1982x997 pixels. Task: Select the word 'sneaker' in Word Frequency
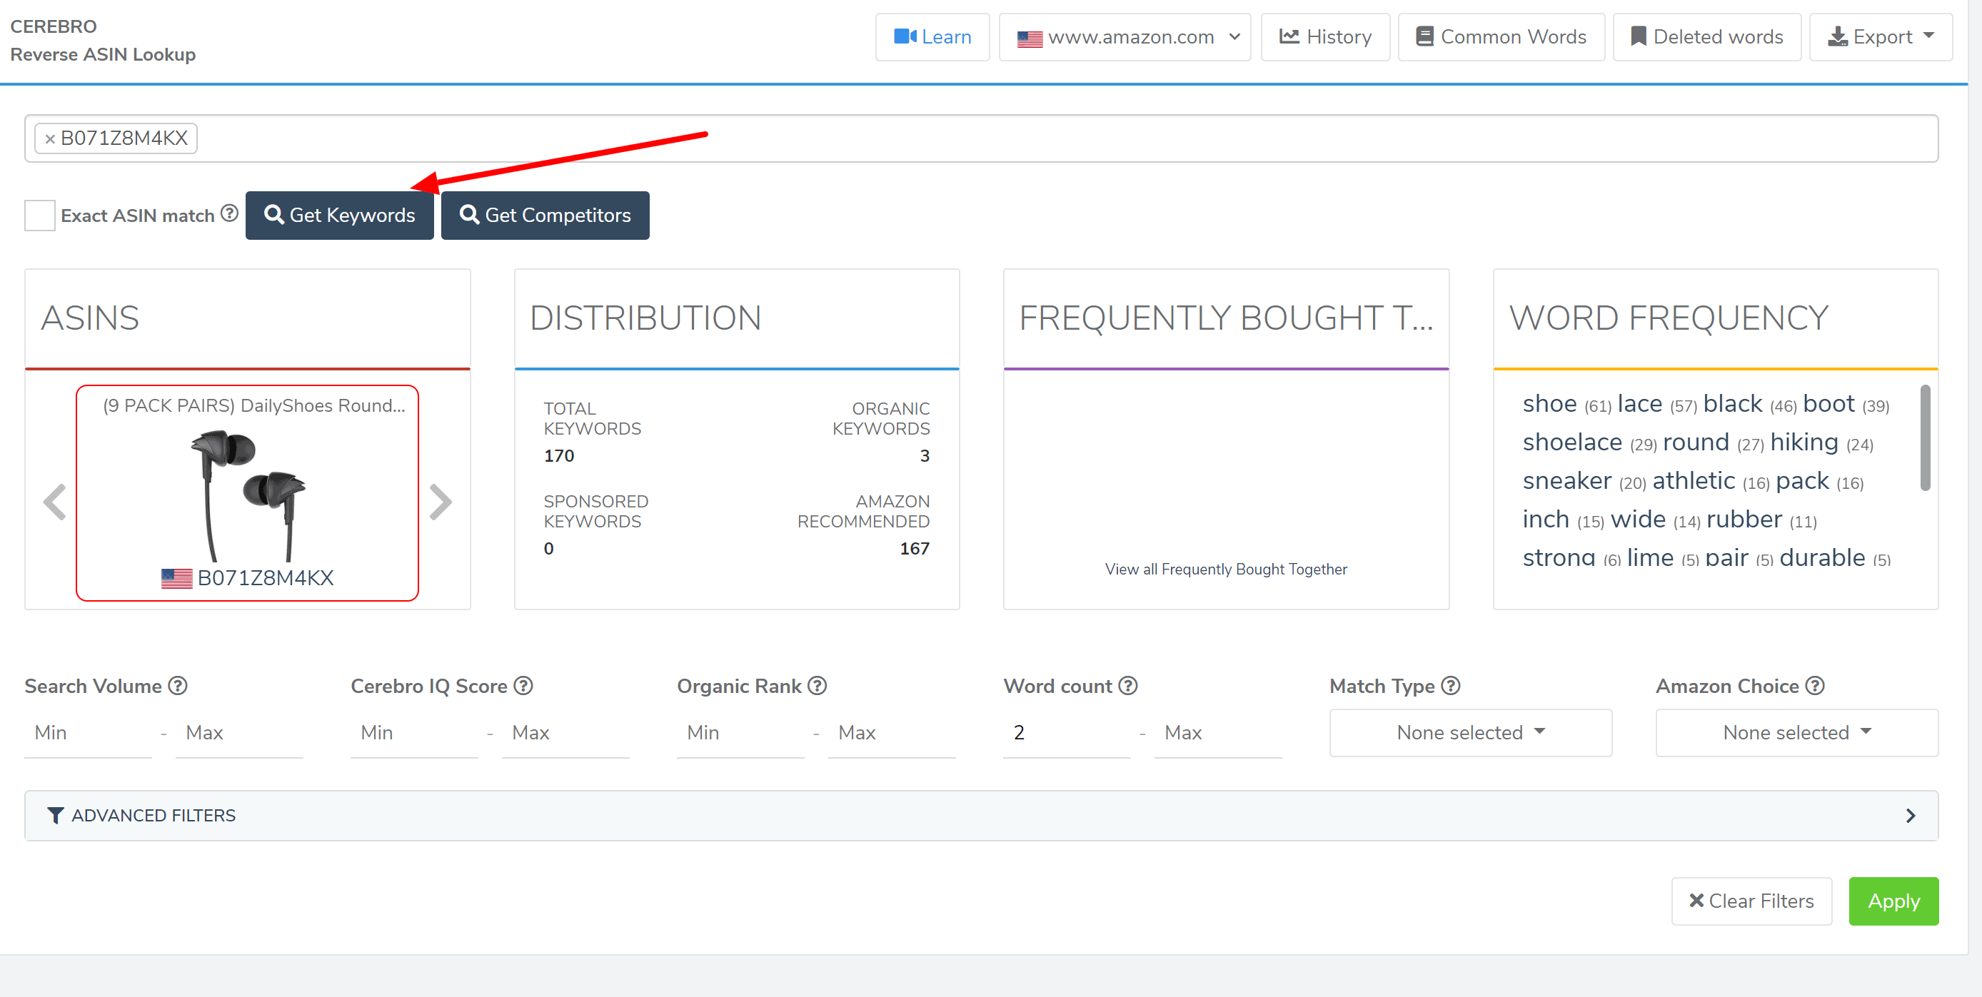1567,481
